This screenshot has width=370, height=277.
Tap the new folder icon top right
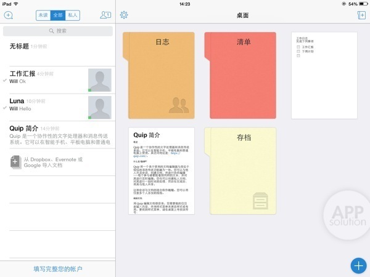tap(361, 15)
